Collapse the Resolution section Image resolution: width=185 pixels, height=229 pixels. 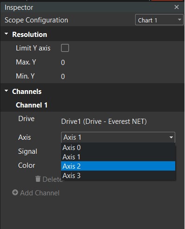7,34
